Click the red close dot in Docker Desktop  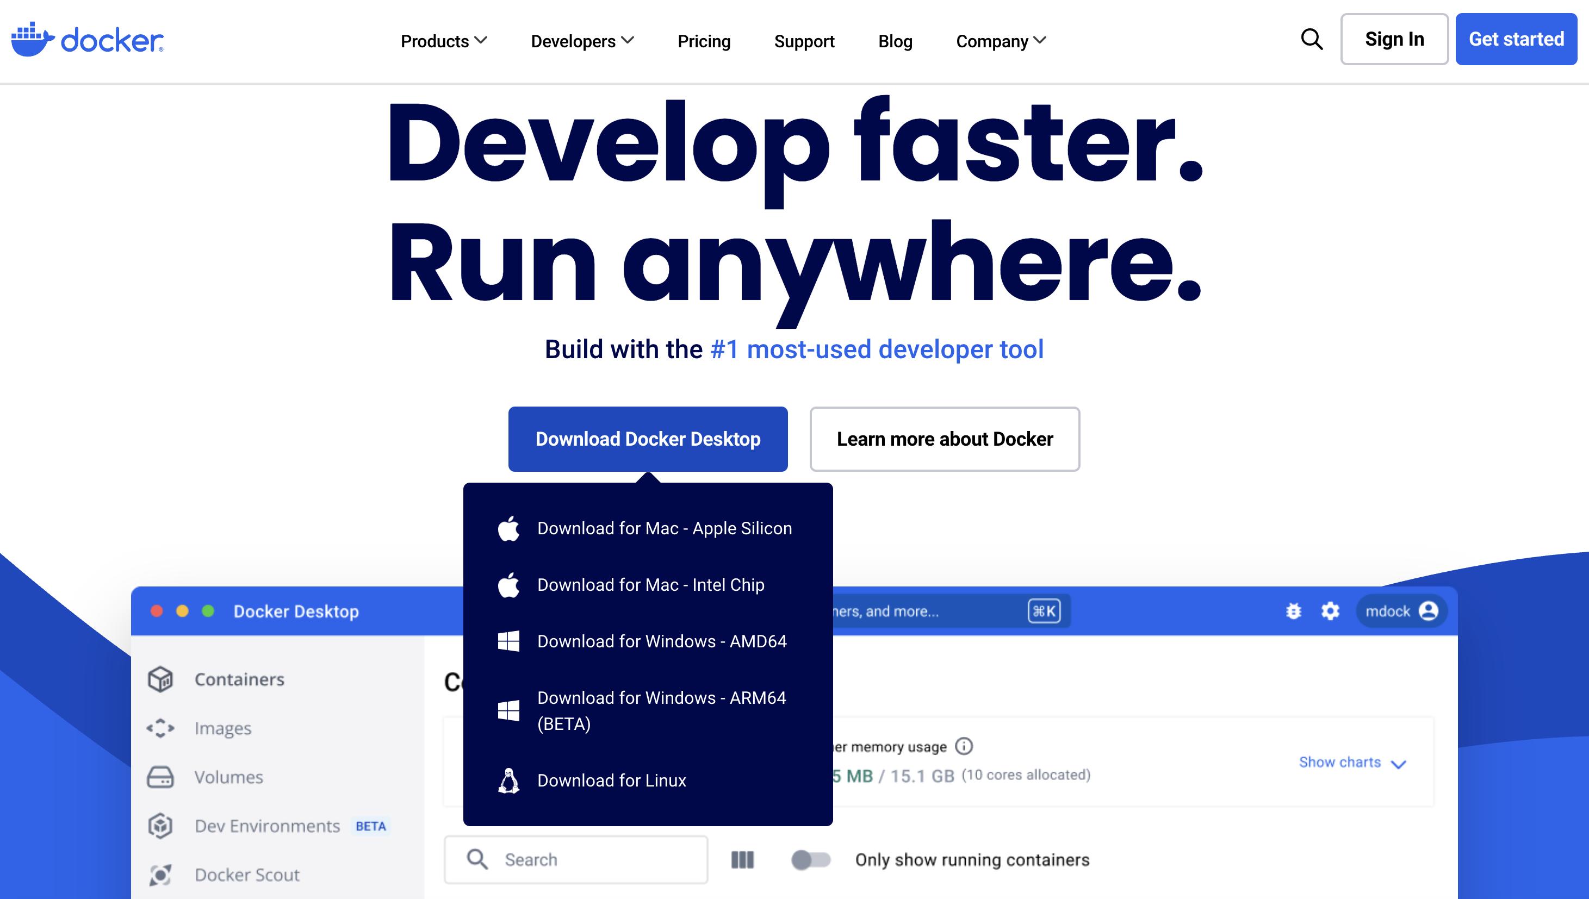coord(157,610)
